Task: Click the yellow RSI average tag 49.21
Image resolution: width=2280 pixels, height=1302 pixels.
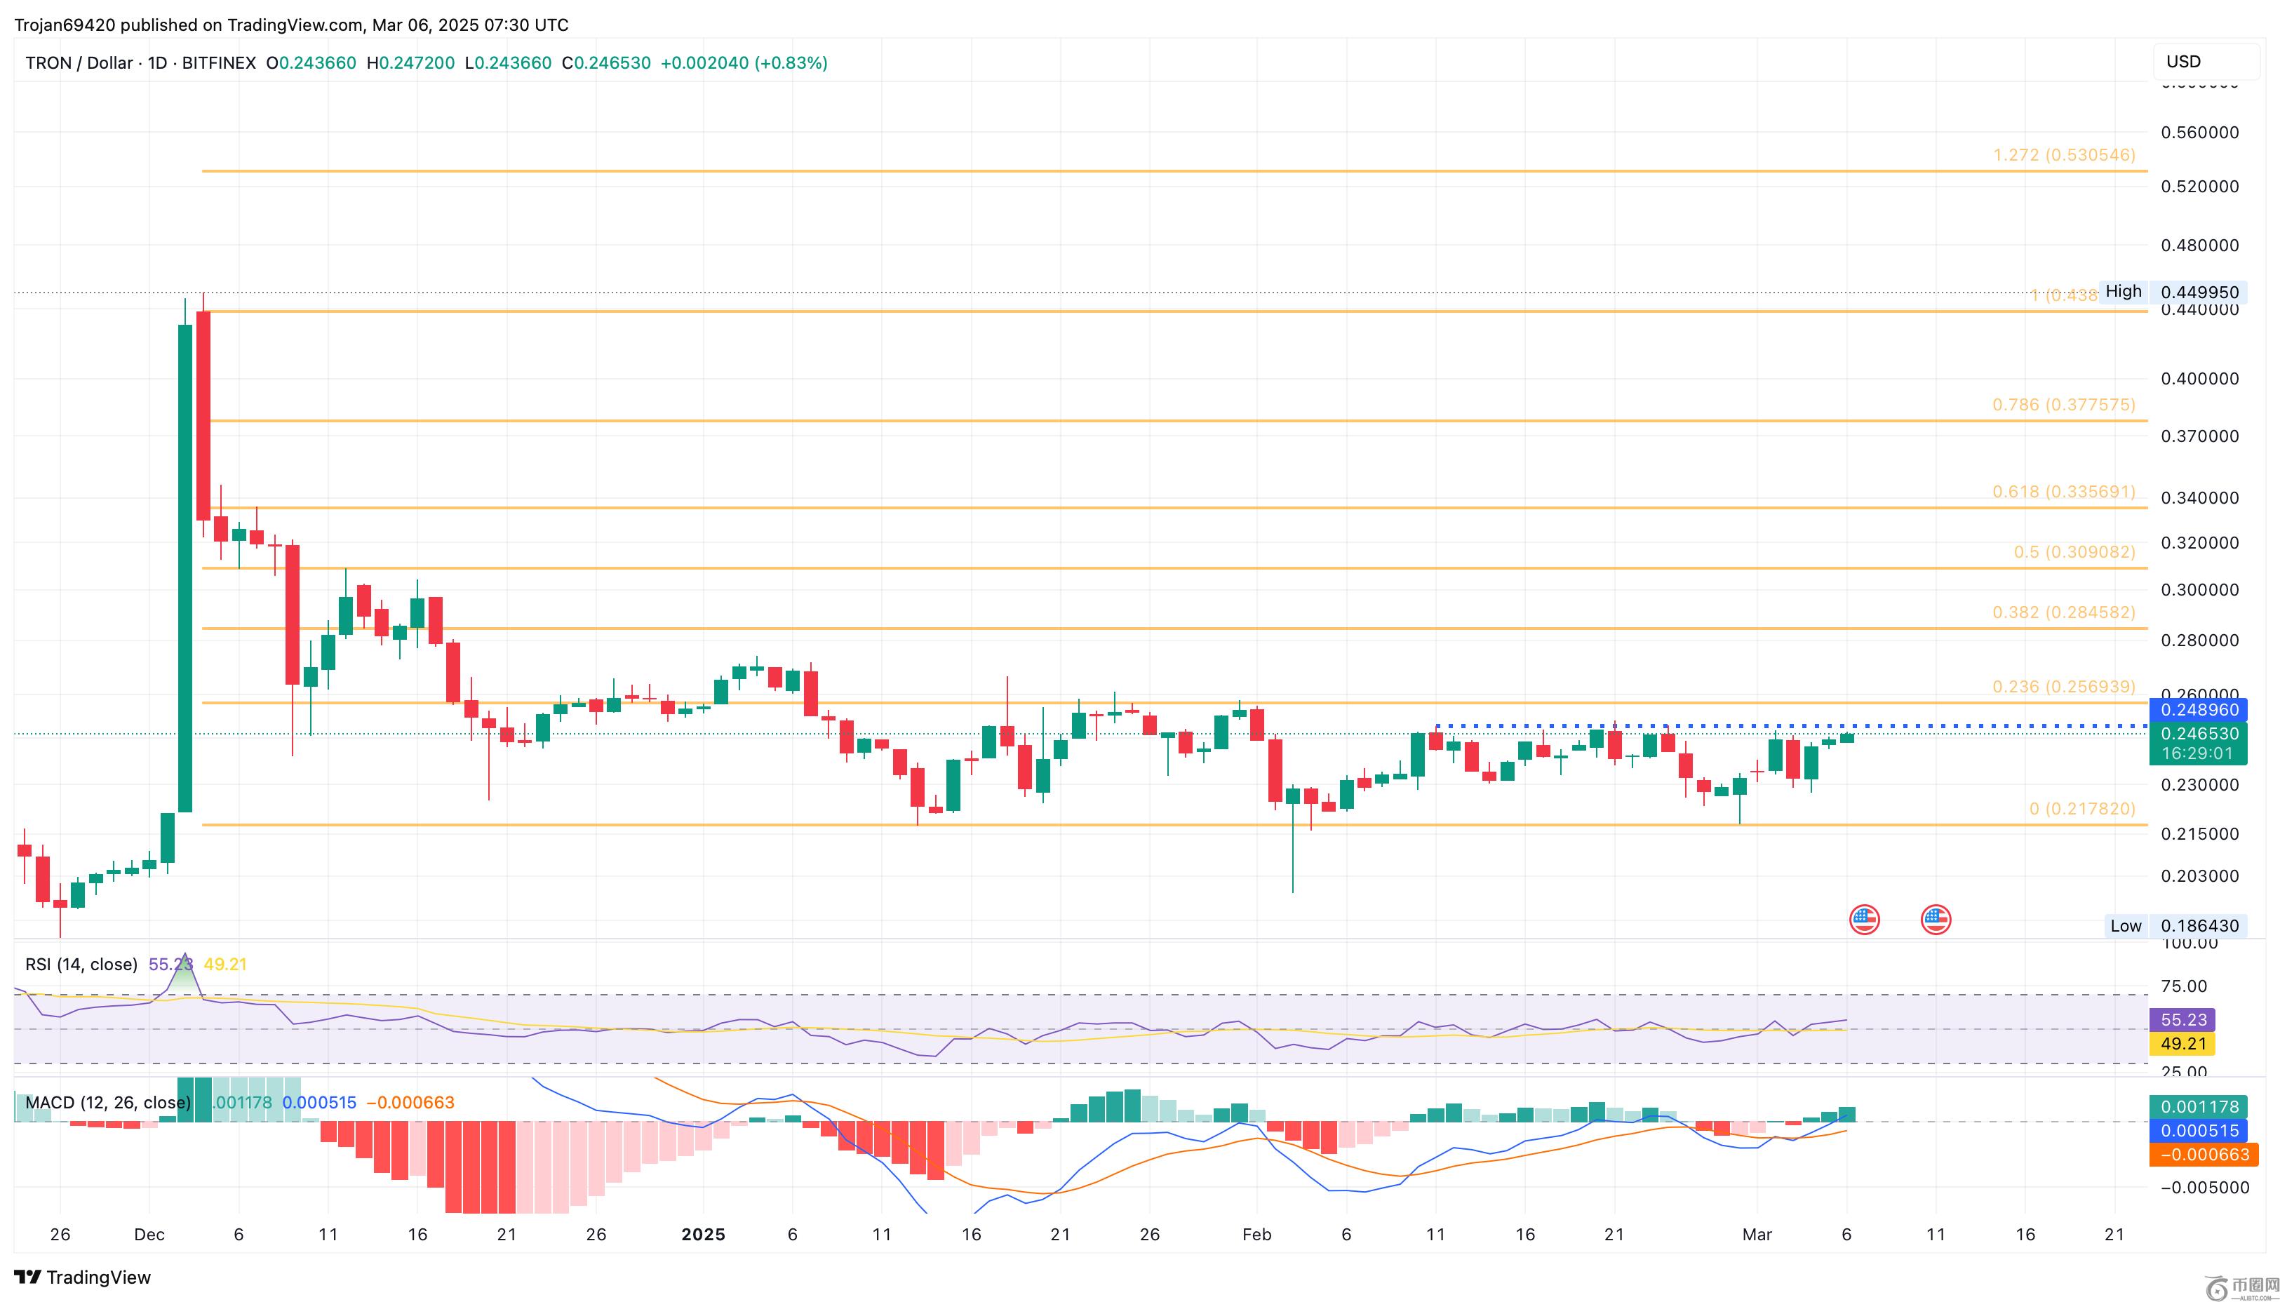Action: 2182,1044
